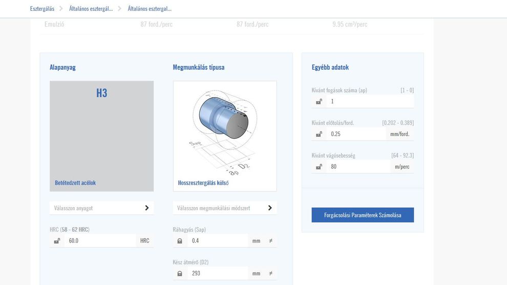Expand the Válasszon megmunkálási módszert selector
This screenshot has height=285, width=507.
225,208
